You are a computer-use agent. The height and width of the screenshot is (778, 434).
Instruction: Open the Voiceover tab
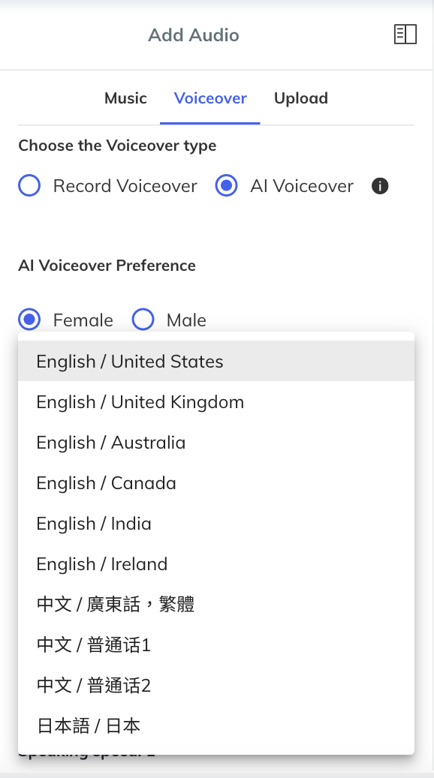[x=209, y=98]
